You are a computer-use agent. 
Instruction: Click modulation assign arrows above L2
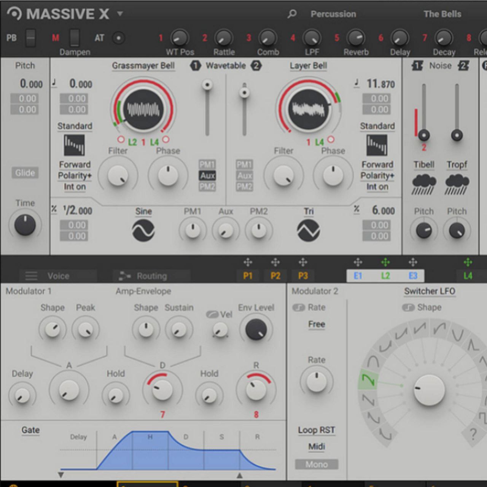point(385,262)
